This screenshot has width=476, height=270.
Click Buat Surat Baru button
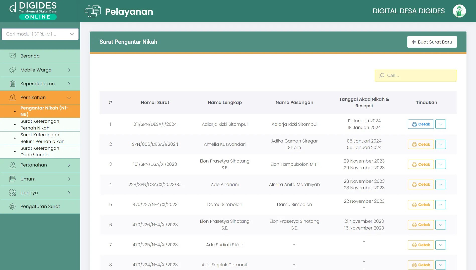[432, 42]
